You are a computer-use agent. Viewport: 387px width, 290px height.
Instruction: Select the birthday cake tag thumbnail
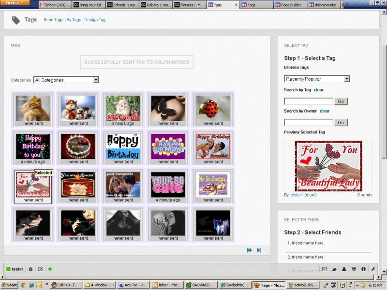tap(78, 146)
